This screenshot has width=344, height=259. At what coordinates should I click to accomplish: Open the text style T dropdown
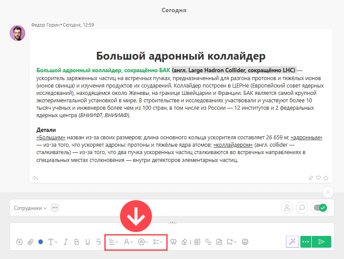click(53, 242)
